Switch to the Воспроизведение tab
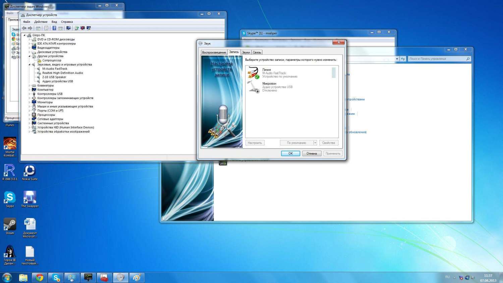The height and width of the screenshot is (283, 503). click(214, 52)
